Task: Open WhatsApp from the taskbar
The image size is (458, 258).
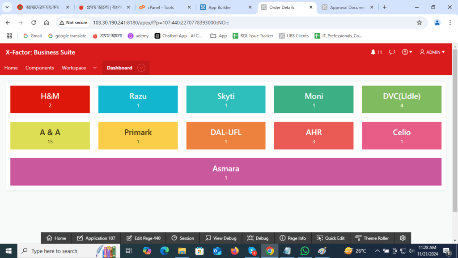Action: [305, 251]
